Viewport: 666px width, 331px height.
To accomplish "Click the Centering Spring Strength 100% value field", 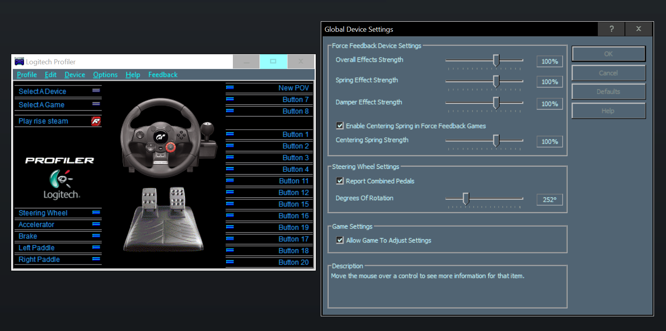I will coord(549,142).
